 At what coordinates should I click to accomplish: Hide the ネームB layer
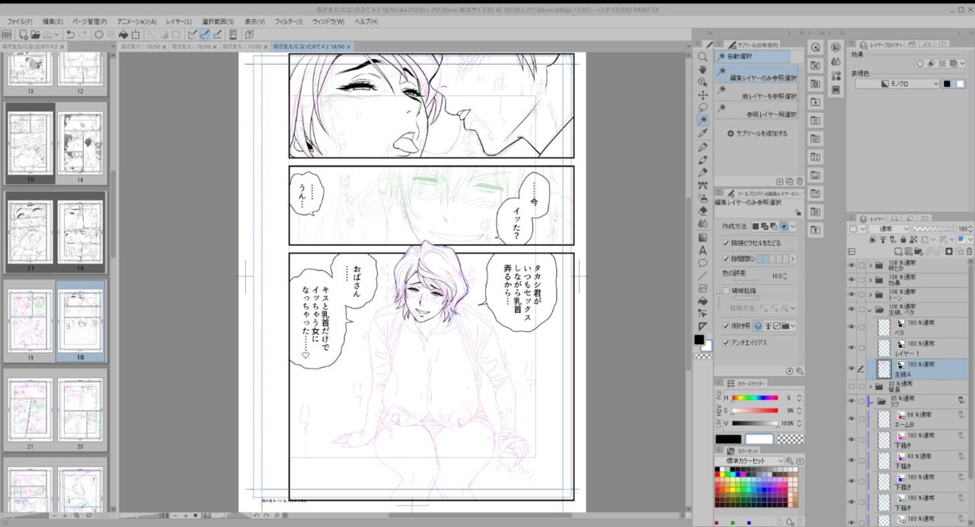click(852, 418)
